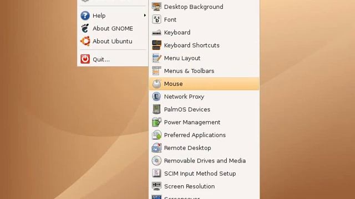Viewport: 355px width, 199px height.
Task: Click the PalmOS Devices handheld icon
Action: [156, 109]
